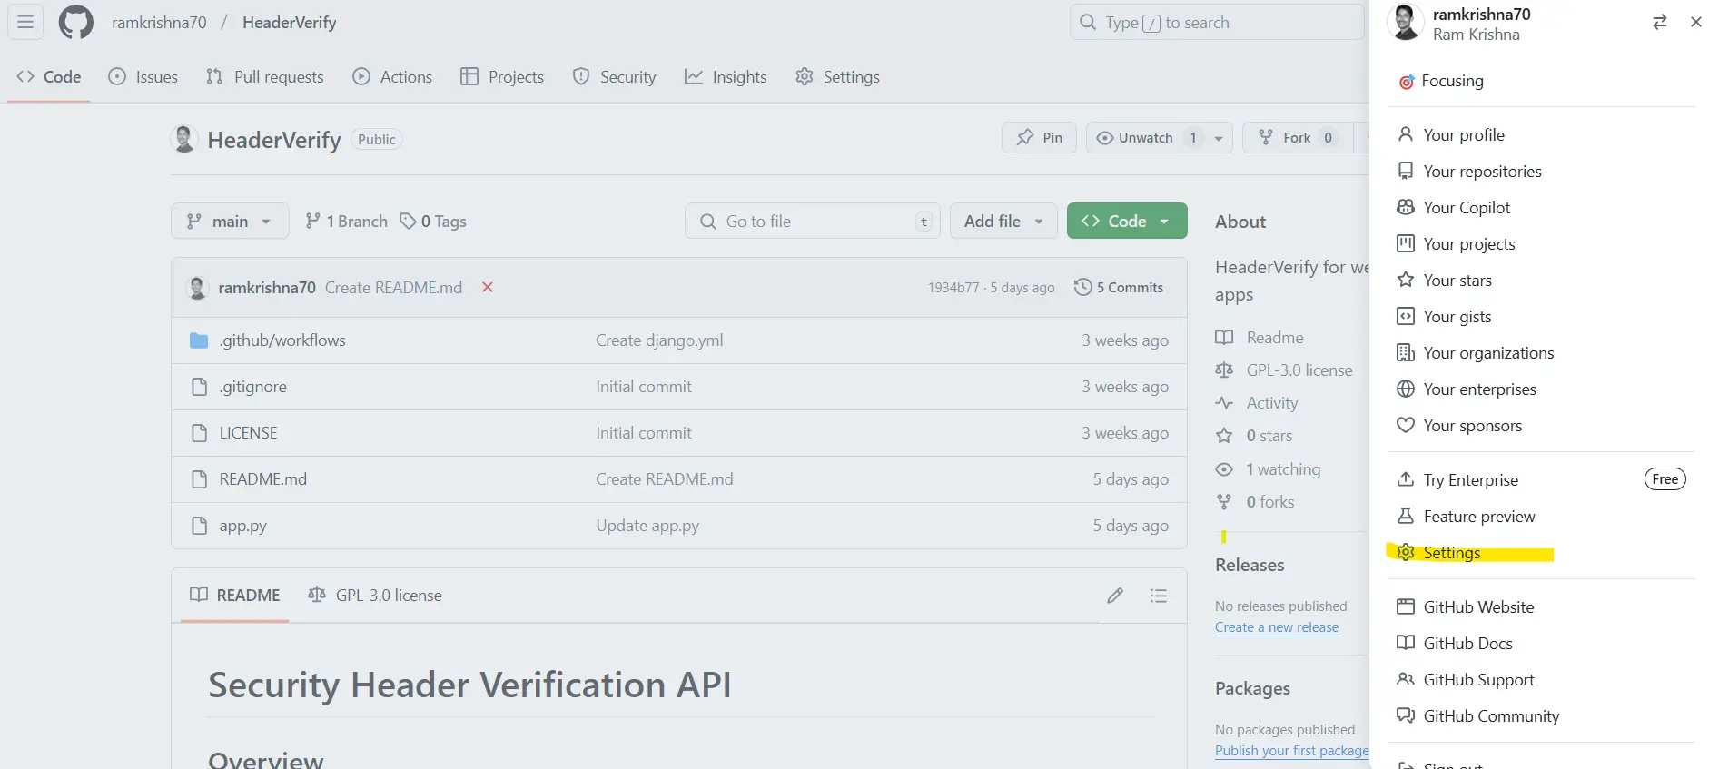Screen dimensions: 1709x769
Task: Click the failed status X on latest commit
Action: point(488,287)
